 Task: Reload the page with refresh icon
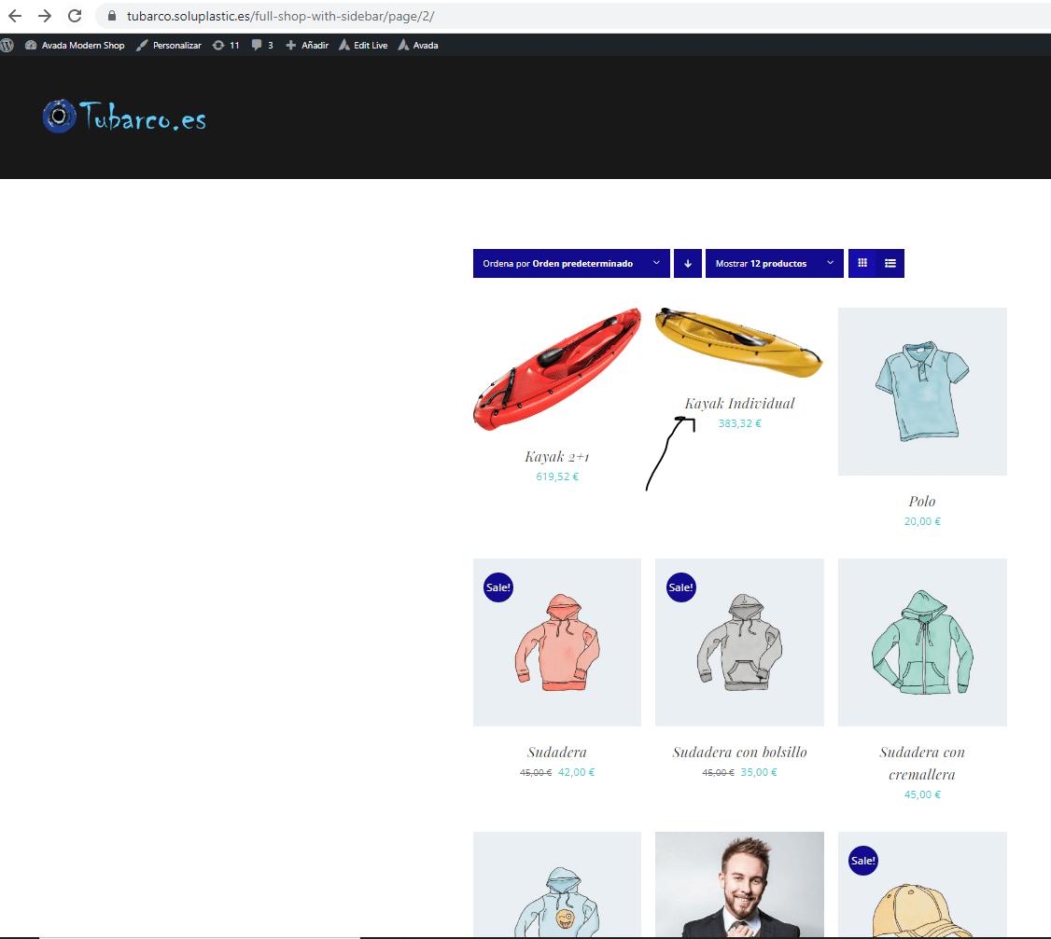pos(75,16)
